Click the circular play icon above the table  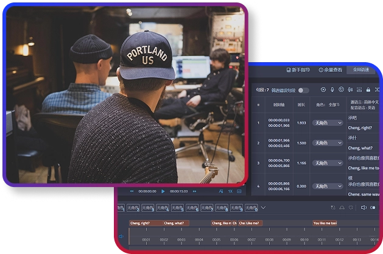coord(323,90)
